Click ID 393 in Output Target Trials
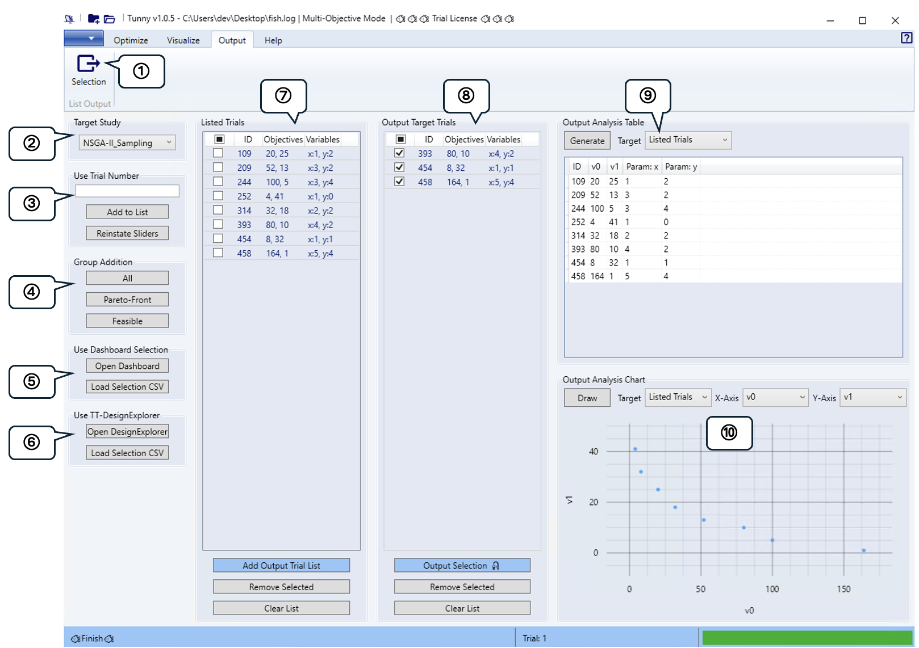This screenshot has height=648, width=919. [425, 153]
